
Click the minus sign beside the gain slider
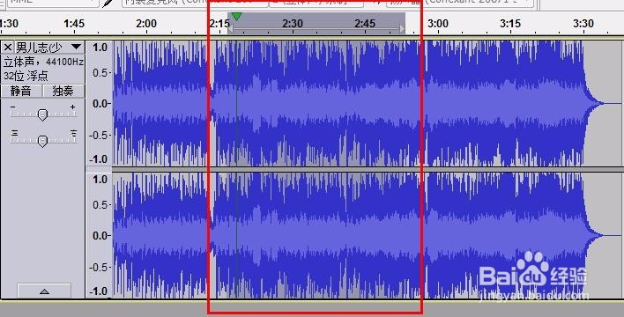coord(12,107)
